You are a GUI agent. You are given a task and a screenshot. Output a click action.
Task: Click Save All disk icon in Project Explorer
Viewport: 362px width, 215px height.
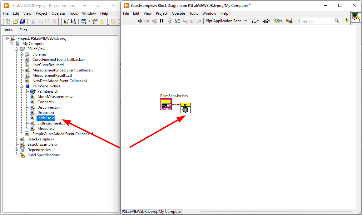pyautogui.click(x=22, y=22)
